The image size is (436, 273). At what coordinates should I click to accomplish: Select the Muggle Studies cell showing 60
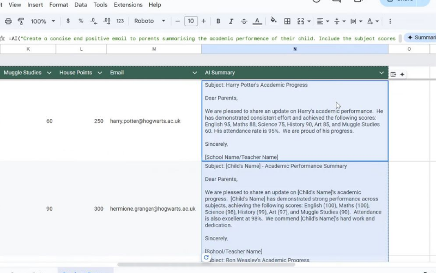coord(28,121)
